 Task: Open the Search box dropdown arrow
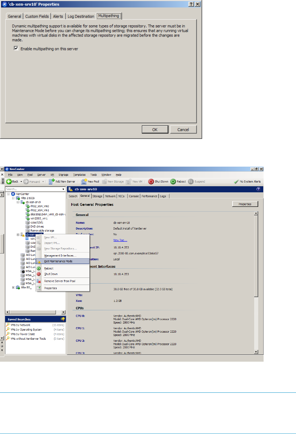point(64,189)
